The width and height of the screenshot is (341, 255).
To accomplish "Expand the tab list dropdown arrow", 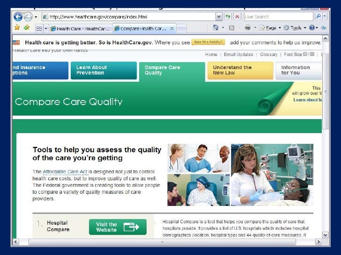I will [x=46, y=28].
